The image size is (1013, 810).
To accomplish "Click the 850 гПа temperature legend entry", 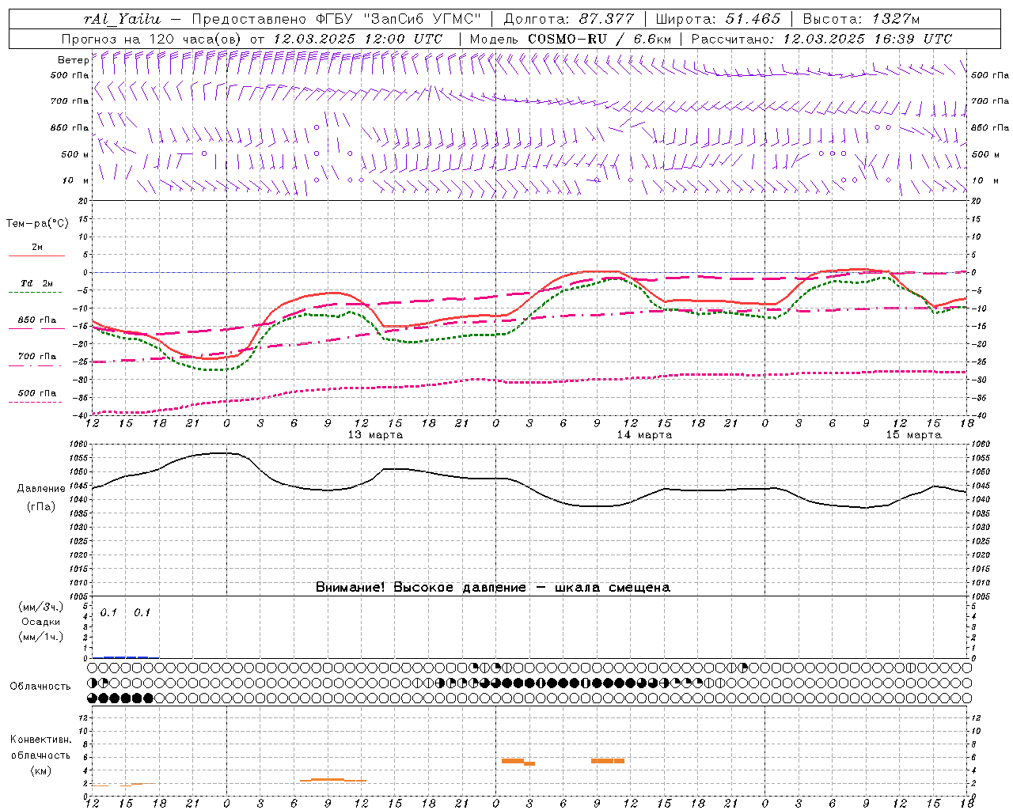I will (x=36, y=324).
